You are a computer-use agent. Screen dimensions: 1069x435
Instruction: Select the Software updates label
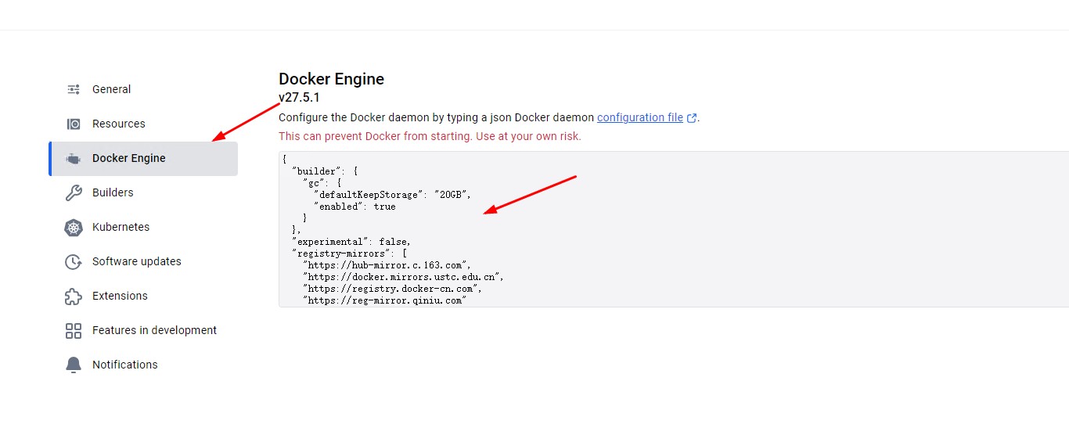[x=136, y=261]
